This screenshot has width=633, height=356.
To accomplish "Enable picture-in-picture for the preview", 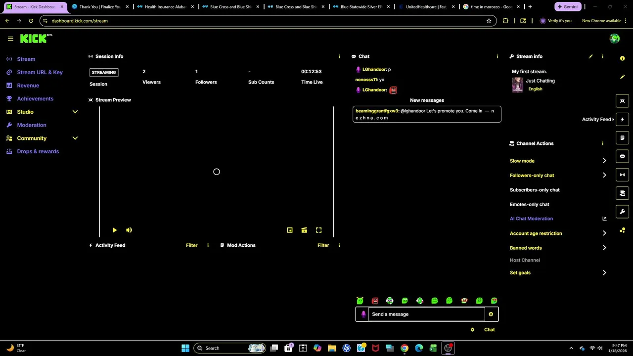I will (290, 230).
